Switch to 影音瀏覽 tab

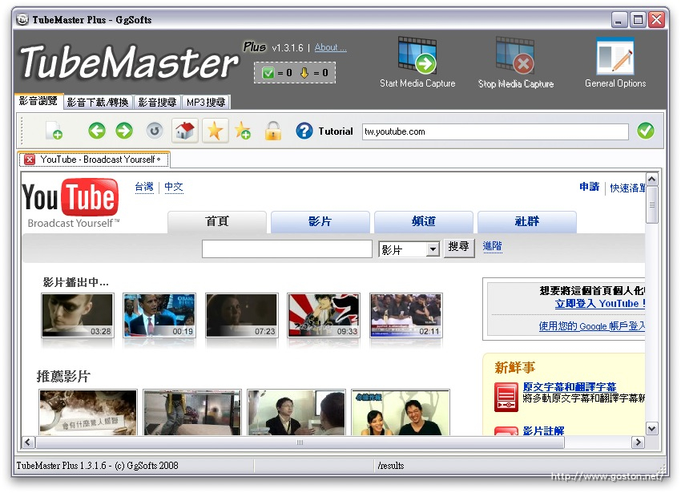pyautogui.click(x=38, y=101)
